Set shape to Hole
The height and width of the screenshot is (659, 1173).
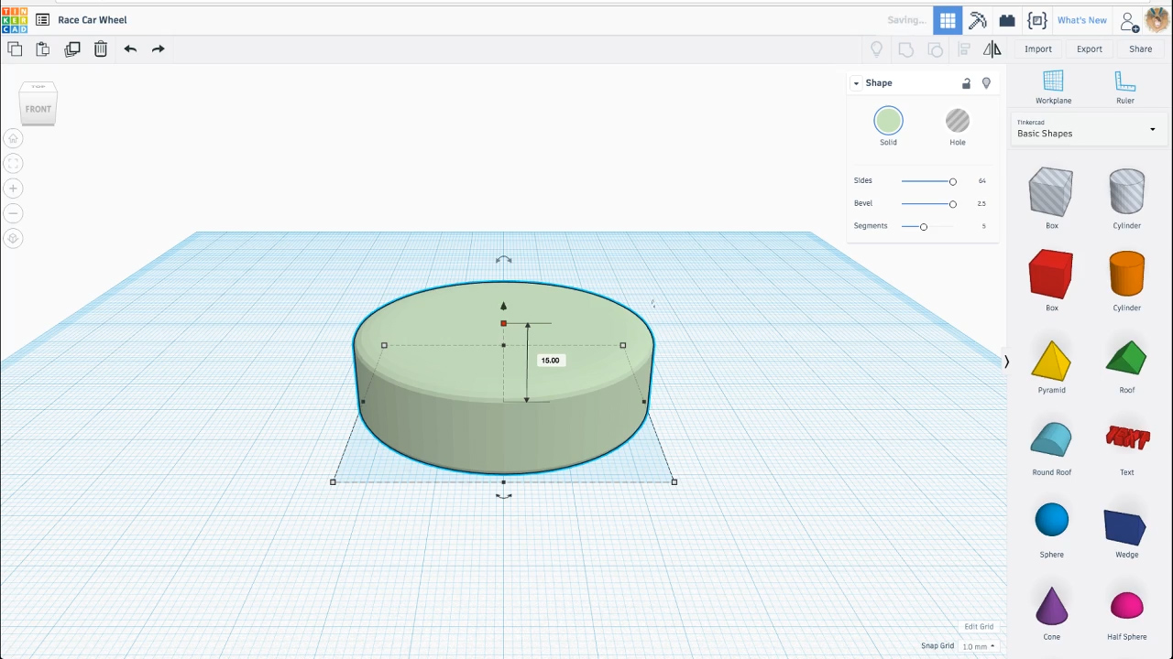tap(957, 121)
